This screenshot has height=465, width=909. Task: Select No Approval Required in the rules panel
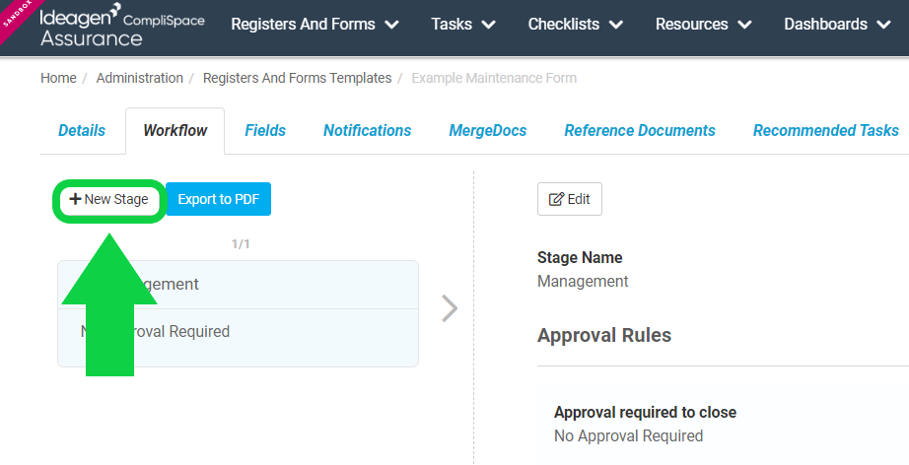tap(628, 436)
